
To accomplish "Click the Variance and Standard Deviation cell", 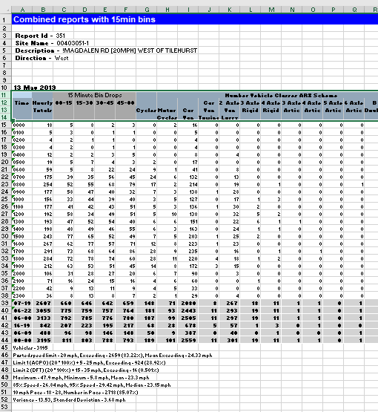I will click(69, 399).
